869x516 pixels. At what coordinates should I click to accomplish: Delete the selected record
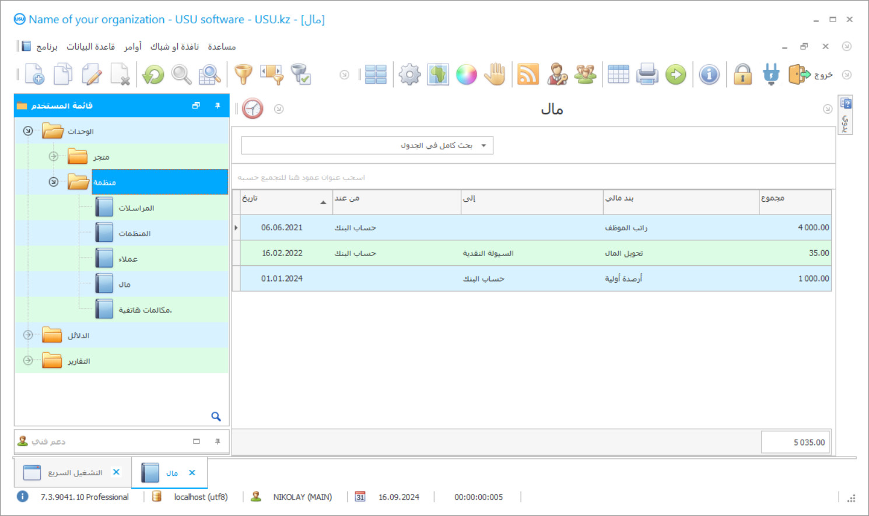[121, 74]
